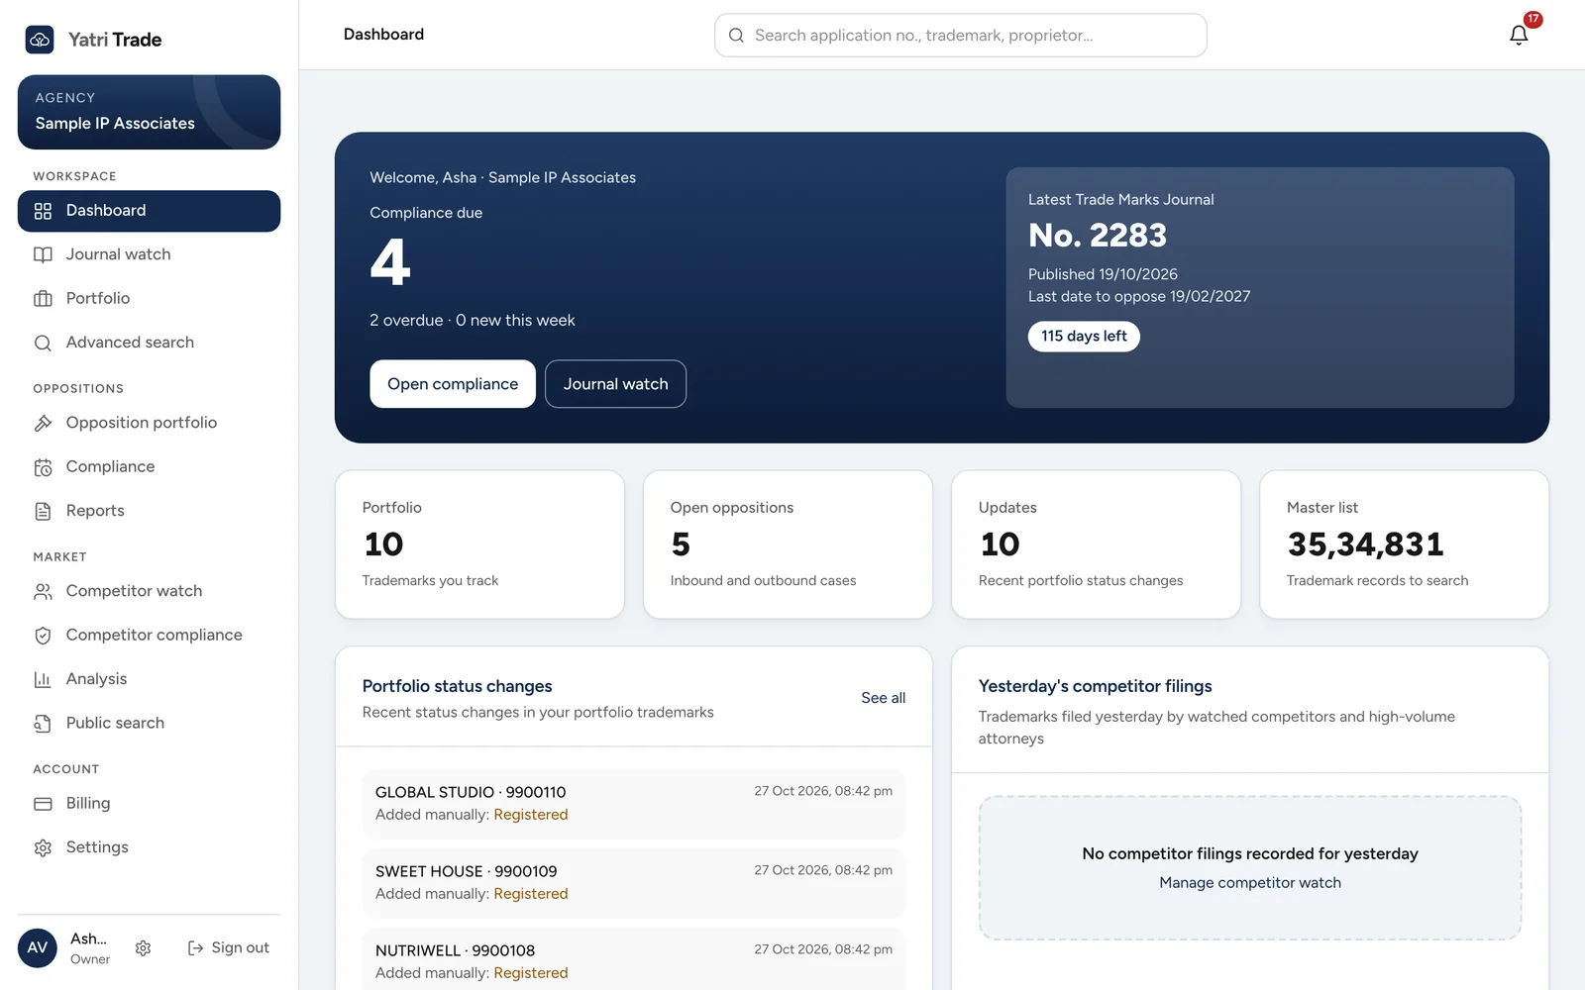
Task: Click Manage competitor watch link
Action: [1250, 883]
